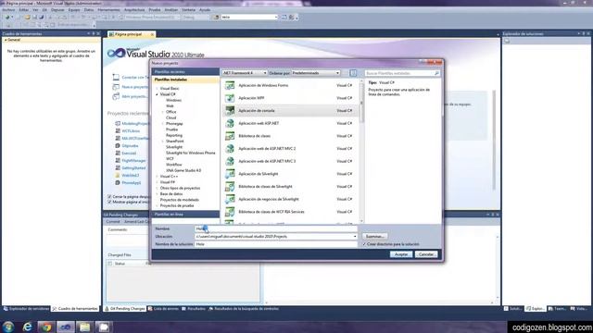
Task: Open Internet Explorer from the taskbar
Action: coord(27,327)
